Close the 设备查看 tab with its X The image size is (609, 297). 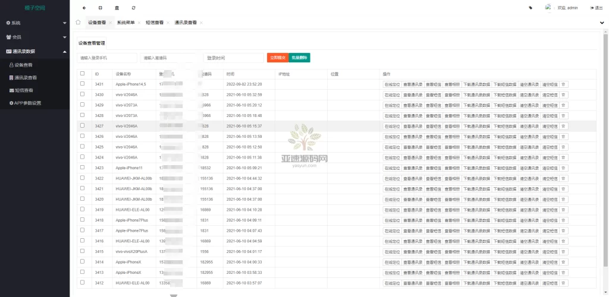click(x=110, y=23)
